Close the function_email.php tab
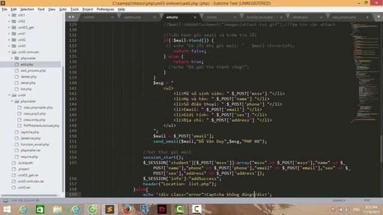This screenshot has height=215, width=383. [281, 17]
